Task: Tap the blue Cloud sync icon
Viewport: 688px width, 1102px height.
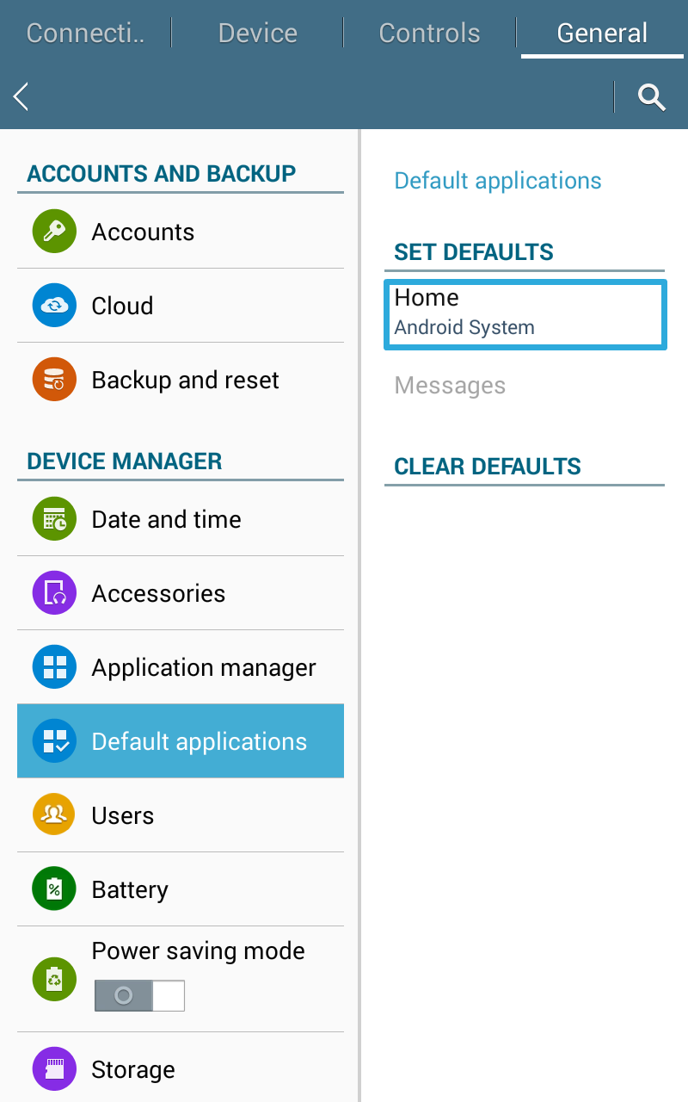Action: [54, 306]
